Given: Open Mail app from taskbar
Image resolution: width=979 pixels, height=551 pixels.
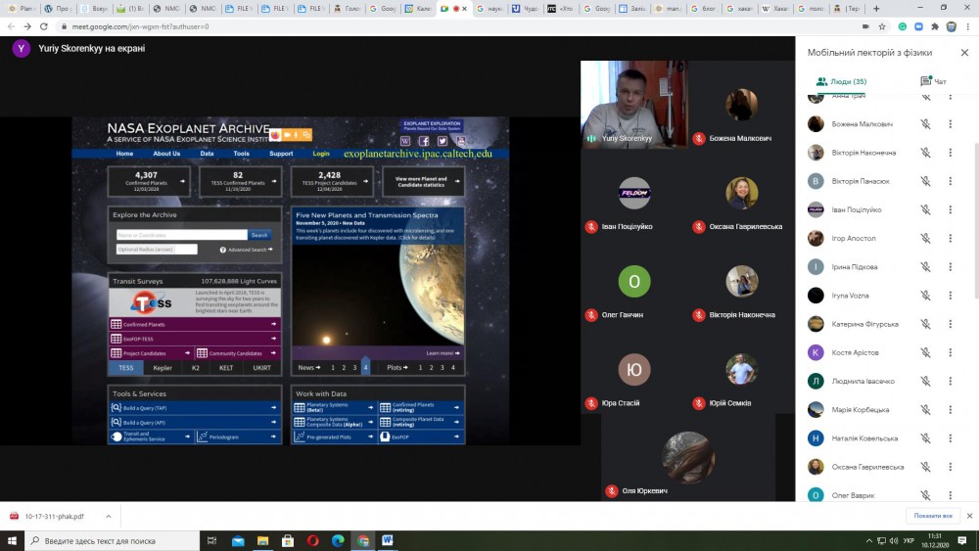Looking at the screenshot, I should [x=238, y=541].
